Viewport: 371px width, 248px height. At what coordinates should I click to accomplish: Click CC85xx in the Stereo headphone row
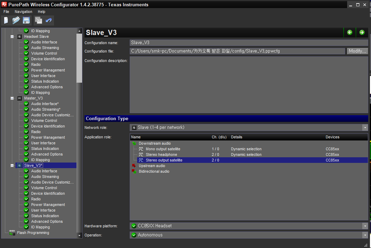click(332, 154)
